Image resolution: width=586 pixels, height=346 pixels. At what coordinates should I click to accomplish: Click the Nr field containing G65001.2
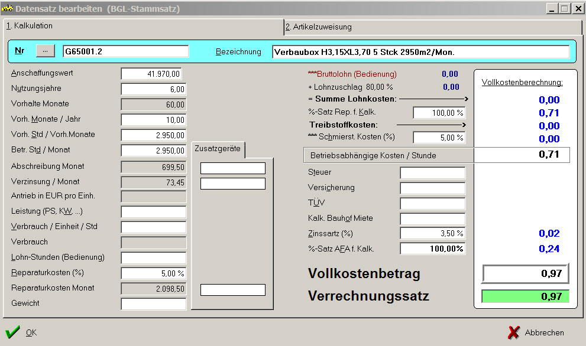pos(125,51)
